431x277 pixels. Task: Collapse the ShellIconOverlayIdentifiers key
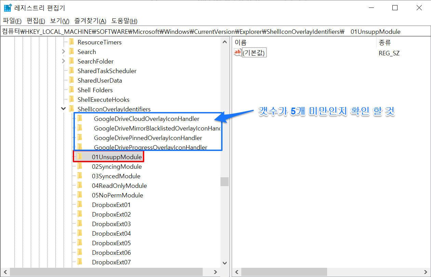63,109
